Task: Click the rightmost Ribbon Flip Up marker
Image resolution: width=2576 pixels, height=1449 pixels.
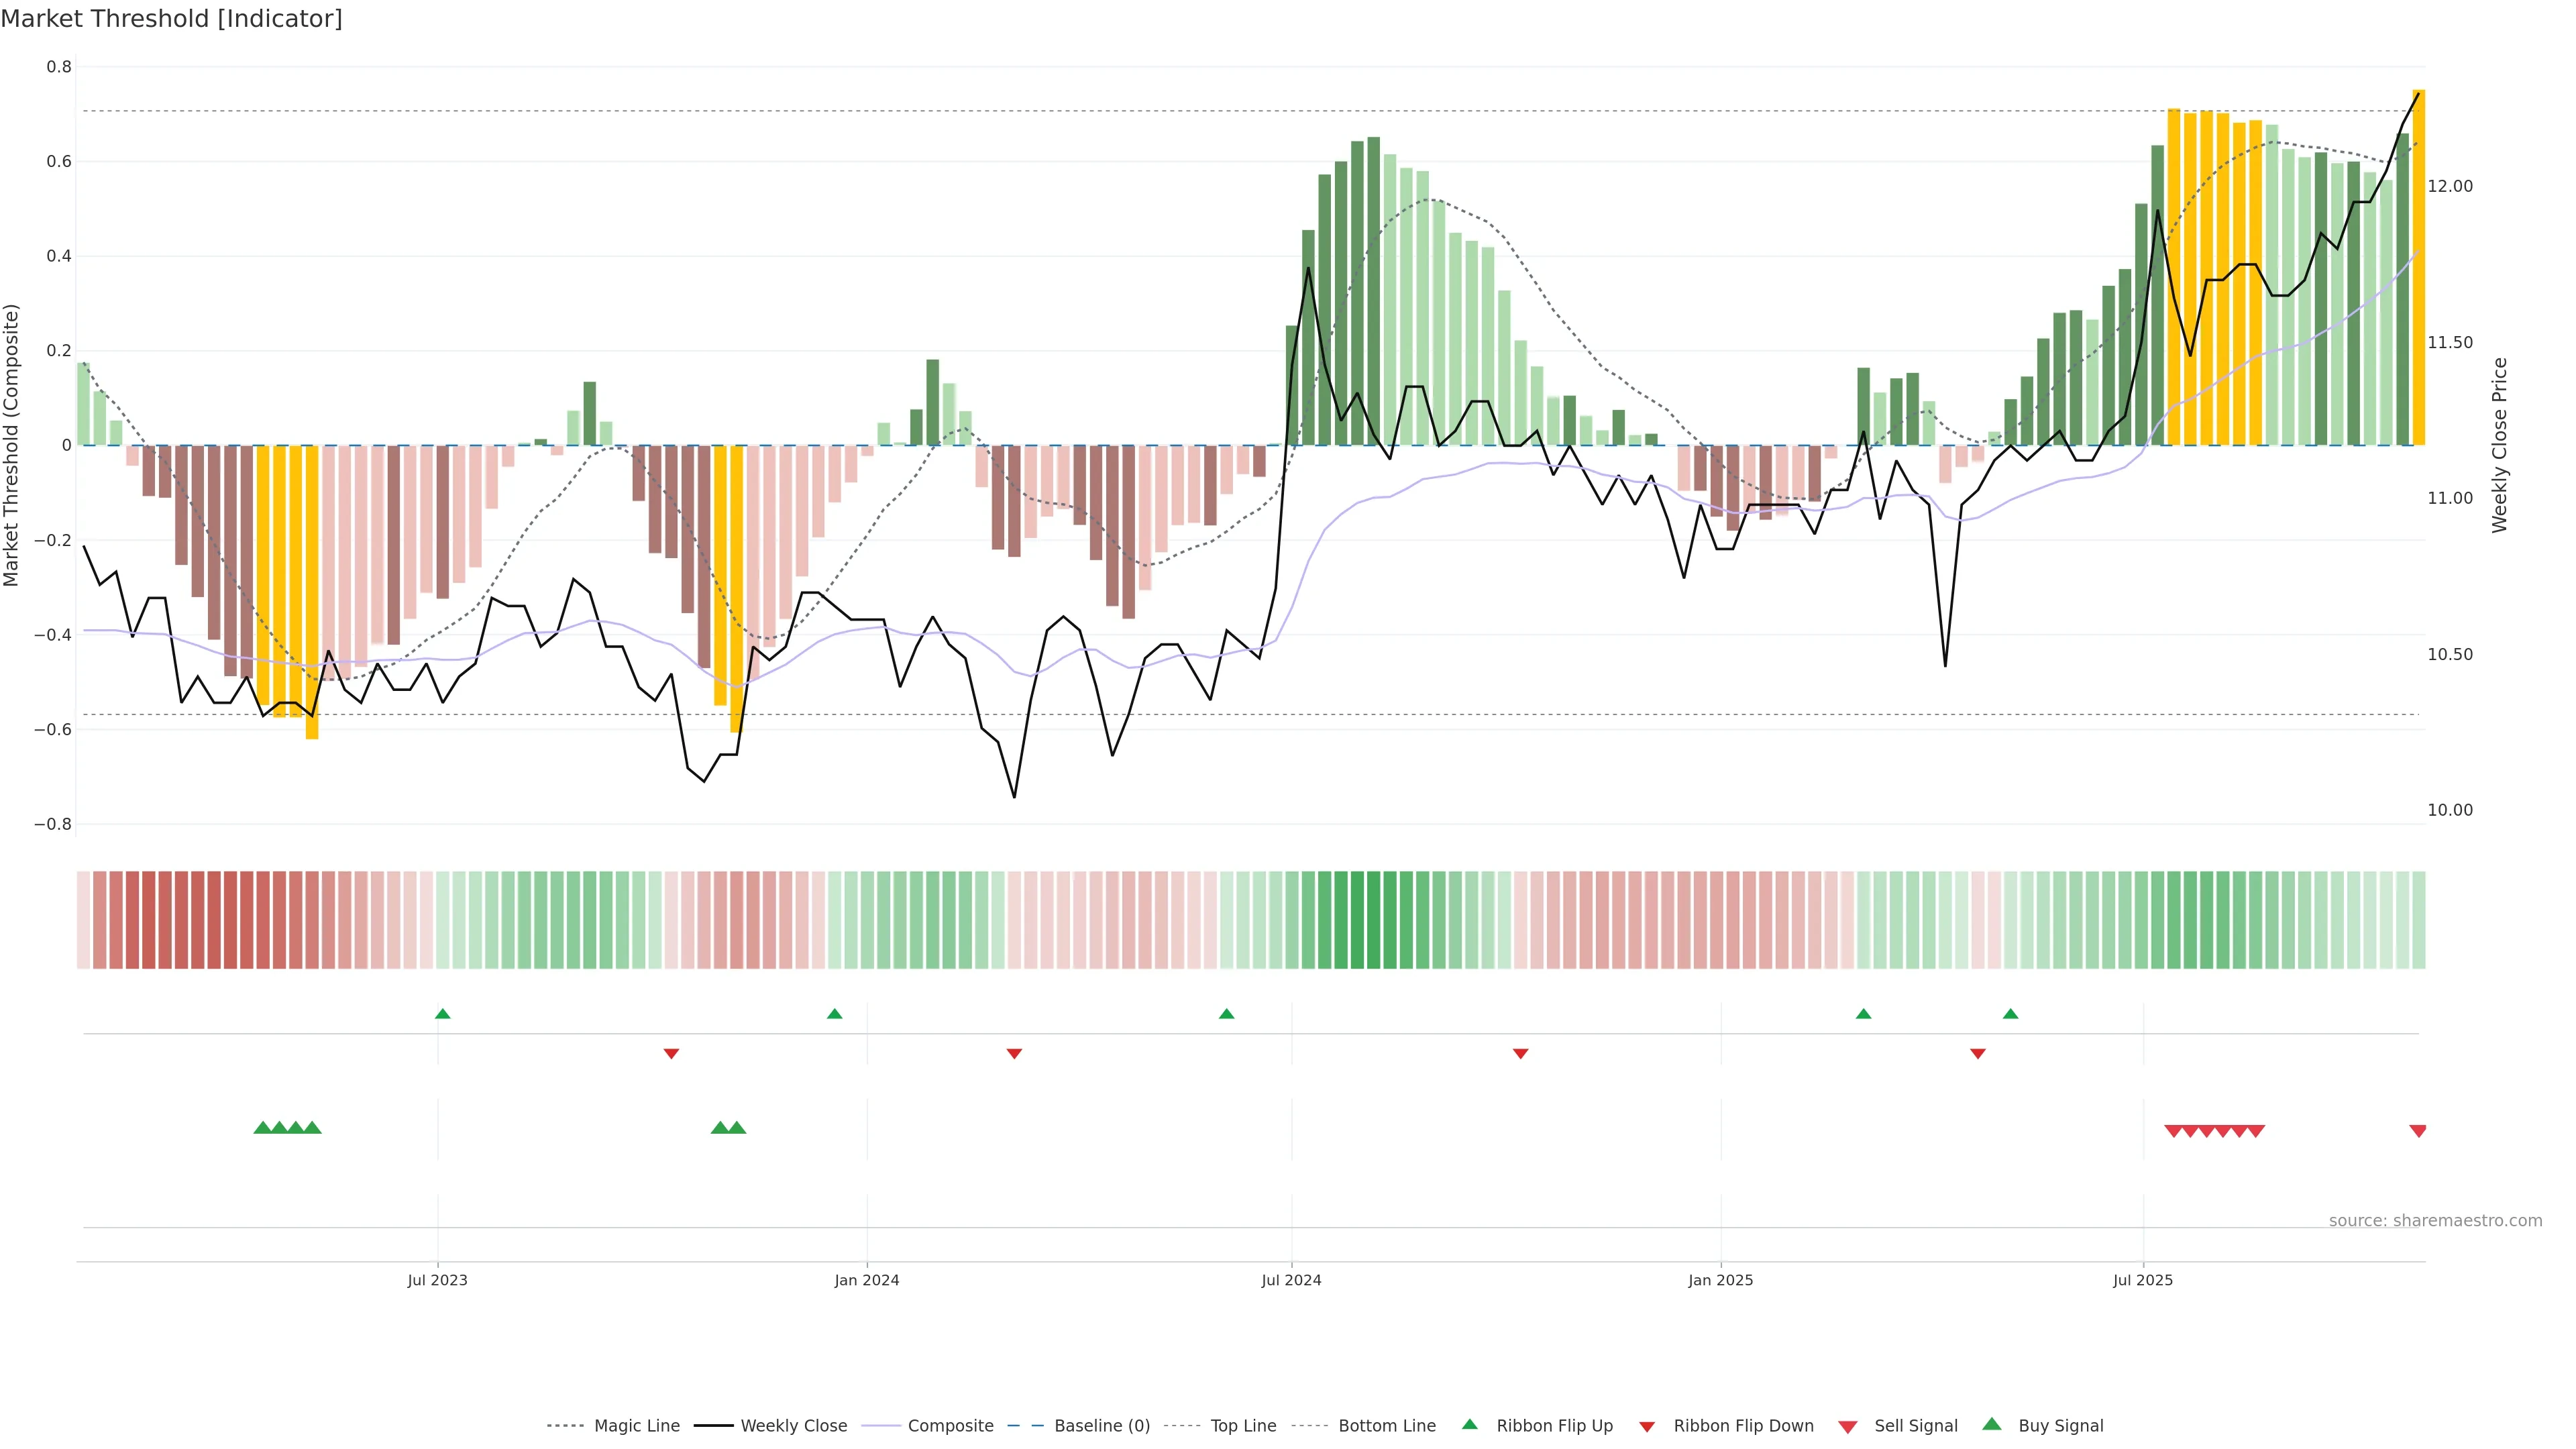Action: 2010,1014
